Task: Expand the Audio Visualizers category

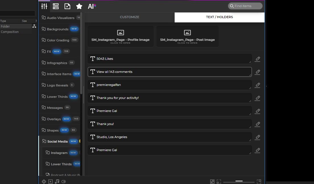Action: point(60,18)
